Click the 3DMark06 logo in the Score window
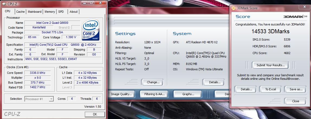This screenshot has height=119, width=311. pos(295,16)
